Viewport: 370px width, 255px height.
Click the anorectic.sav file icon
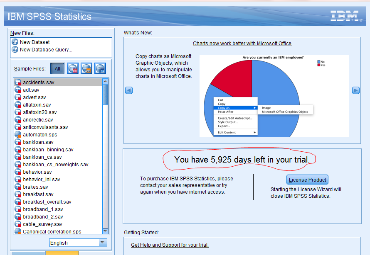(x=18, y=120)
